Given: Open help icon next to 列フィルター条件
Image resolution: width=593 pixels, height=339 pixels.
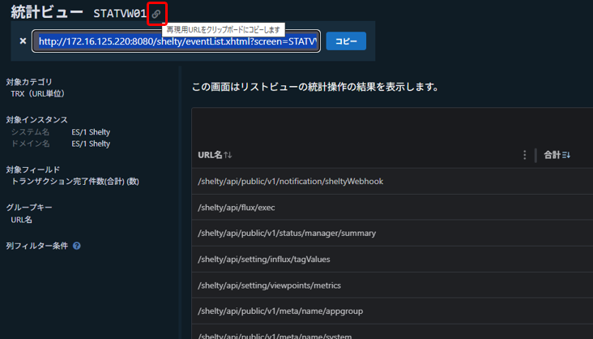Looking at the screenshot, I should tap(77, 246).
